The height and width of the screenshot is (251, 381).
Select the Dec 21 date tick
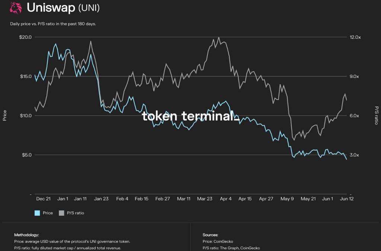coord(43,199)
